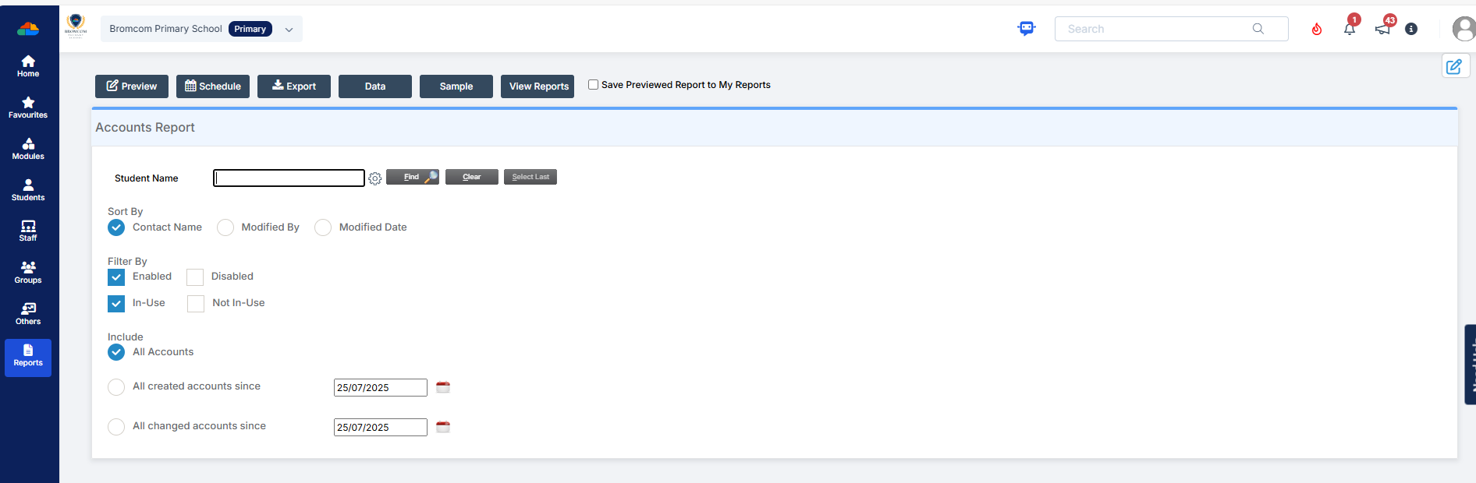Open the Modules sidebar menu
Screen dimensions: 1476x483
[28, 148]
